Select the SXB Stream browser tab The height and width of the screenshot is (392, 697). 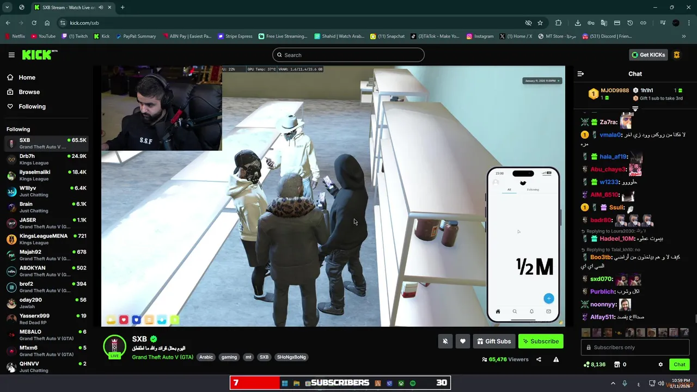click(x=72, y=8)
